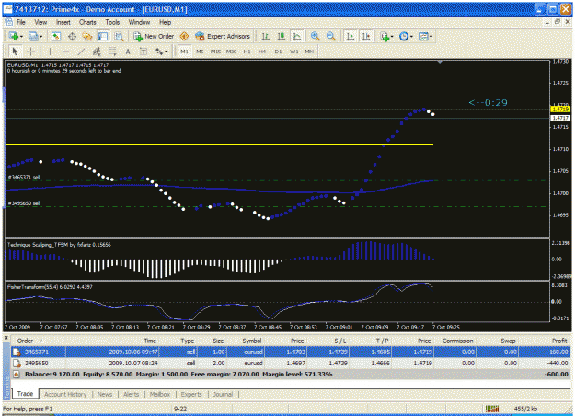Image resolution: width=575 pixels, height=416 pixels.
Task: Select order 3495650 row
Action: (x=291, y=364)
